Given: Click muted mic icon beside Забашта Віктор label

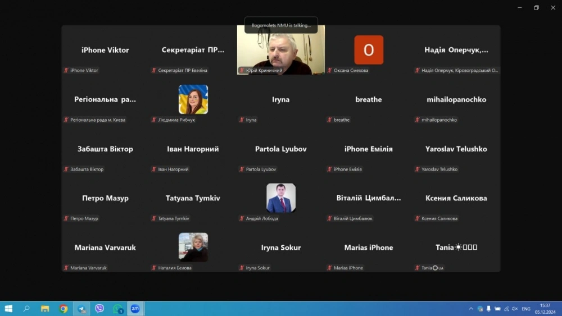Looking at the screenshot, I should 66,170.
